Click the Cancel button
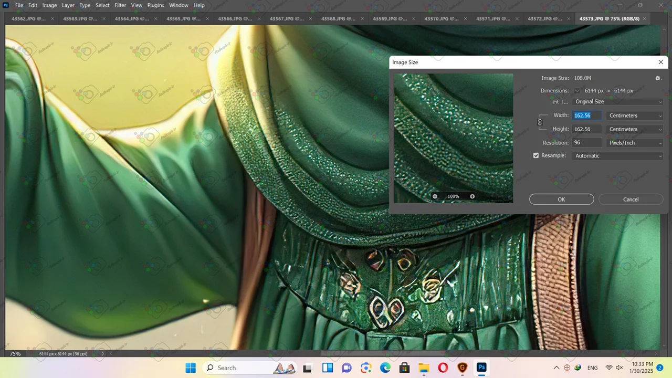672x378 pixels. click(x=631, y=199)
